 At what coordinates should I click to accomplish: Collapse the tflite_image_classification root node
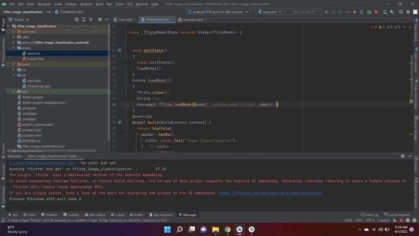coord(9,26)
